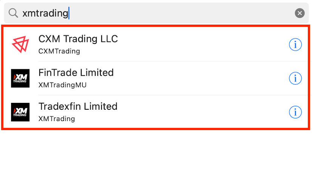Click the red CXM Trading triangle logo
This screenshot has height=174, width=312.
point(20,45)
